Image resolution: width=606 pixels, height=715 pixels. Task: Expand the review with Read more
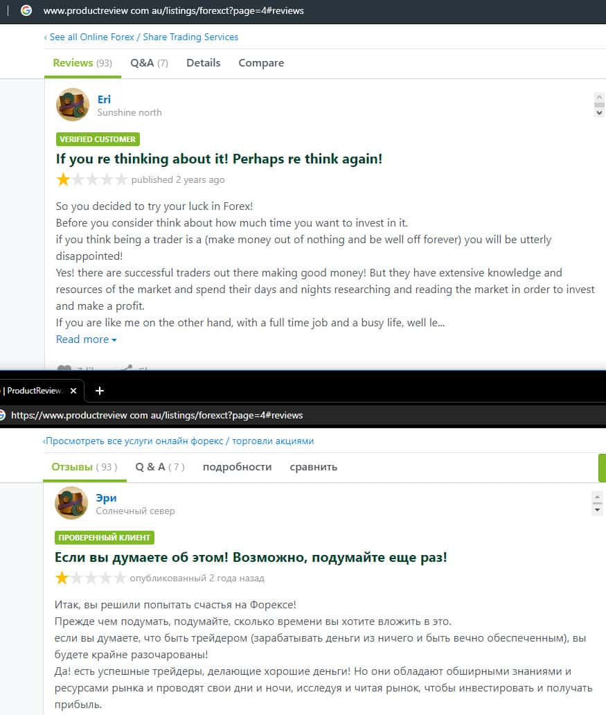86,339
